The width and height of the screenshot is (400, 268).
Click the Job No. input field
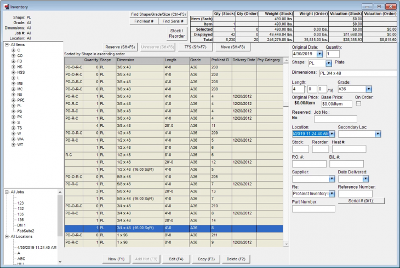click(335, 119)
